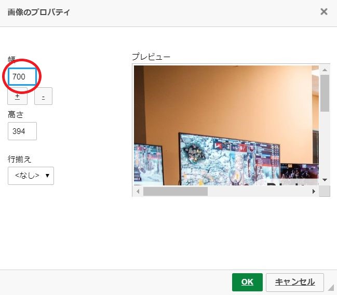Click the height input field showing 394
337x295 pixels.
click(x=22, y=131)
